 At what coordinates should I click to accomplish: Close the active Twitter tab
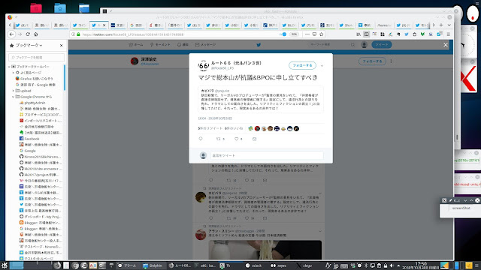tap(104, 25)
